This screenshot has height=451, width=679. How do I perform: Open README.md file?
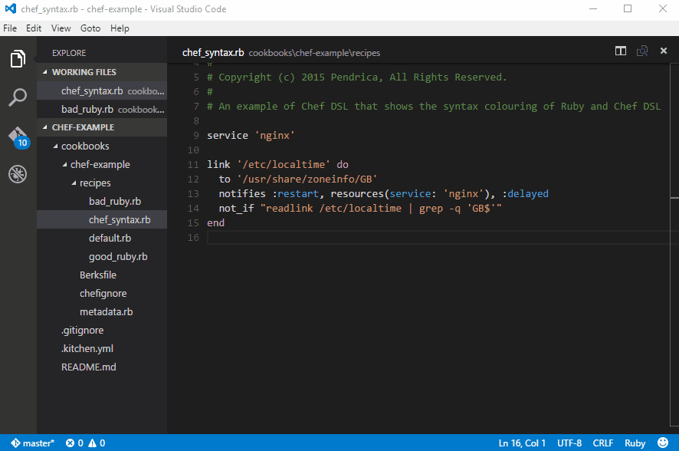click(102, 367)
